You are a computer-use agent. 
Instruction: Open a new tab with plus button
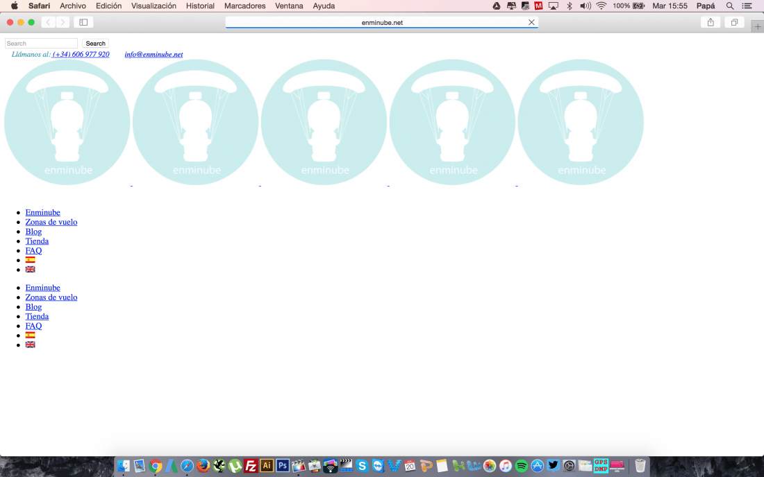757,27
